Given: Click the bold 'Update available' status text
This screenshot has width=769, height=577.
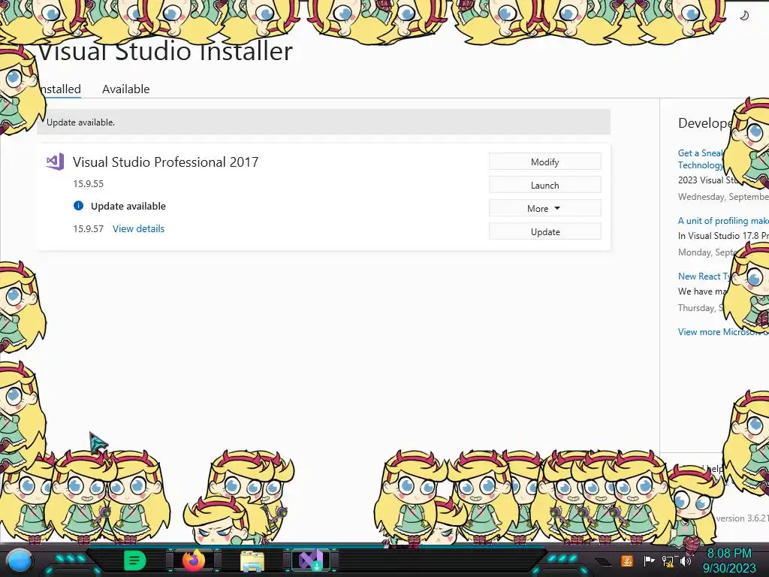Looking at the screenshot, I should click(x=128, y=206).
